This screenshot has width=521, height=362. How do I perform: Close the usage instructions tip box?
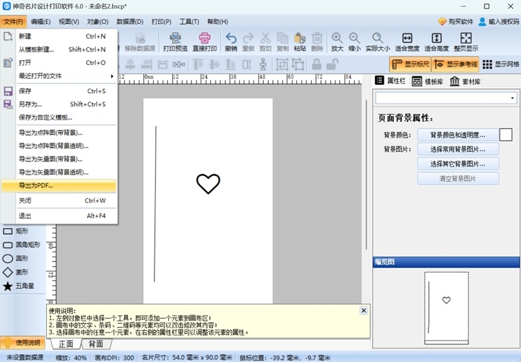click(x=363, y=310)
